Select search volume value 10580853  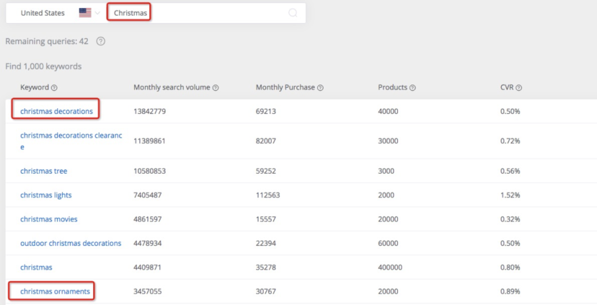pos(150,171)
